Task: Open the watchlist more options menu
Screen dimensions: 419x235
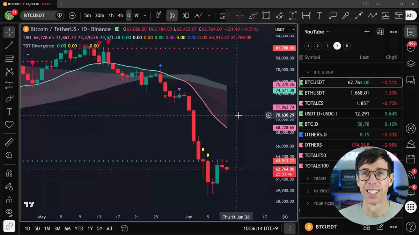Action: (394, 32)
